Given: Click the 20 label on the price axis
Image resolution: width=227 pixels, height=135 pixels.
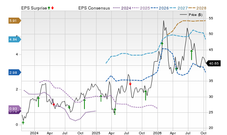Looking at the screenshot, I should click(211, 128).
